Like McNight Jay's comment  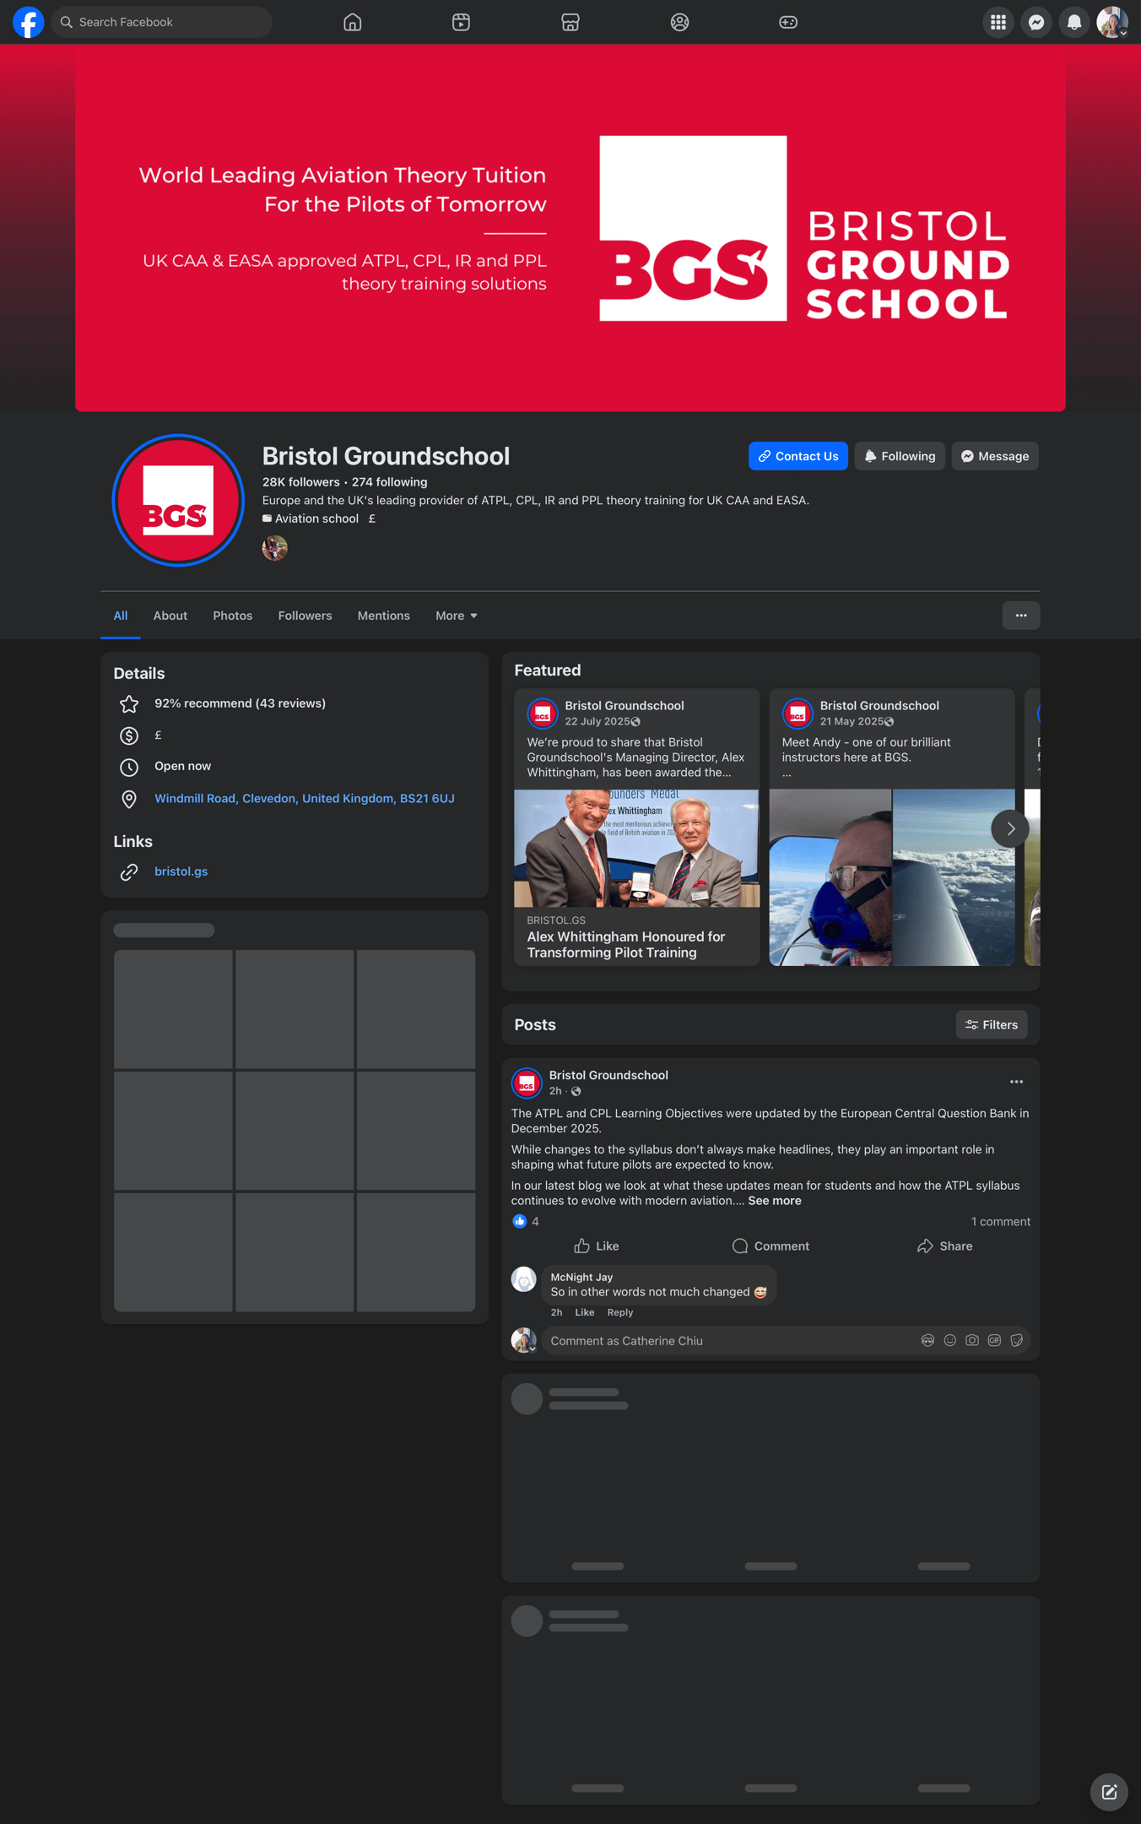click(x=584, y=1312)
